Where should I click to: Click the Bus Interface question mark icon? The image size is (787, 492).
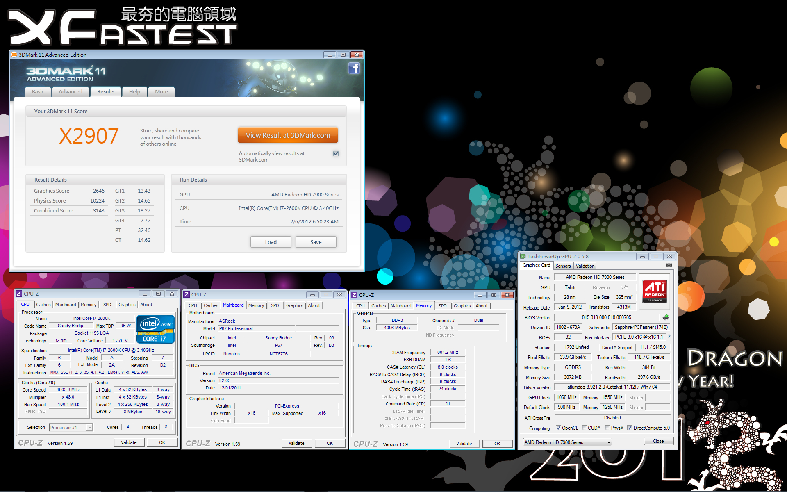pyautogui.click(x=669, y=337)
